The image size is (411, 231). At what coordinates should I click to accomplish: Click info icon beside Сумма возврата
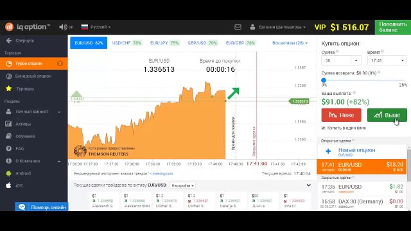pyautogui.click(x=379, y=72)
